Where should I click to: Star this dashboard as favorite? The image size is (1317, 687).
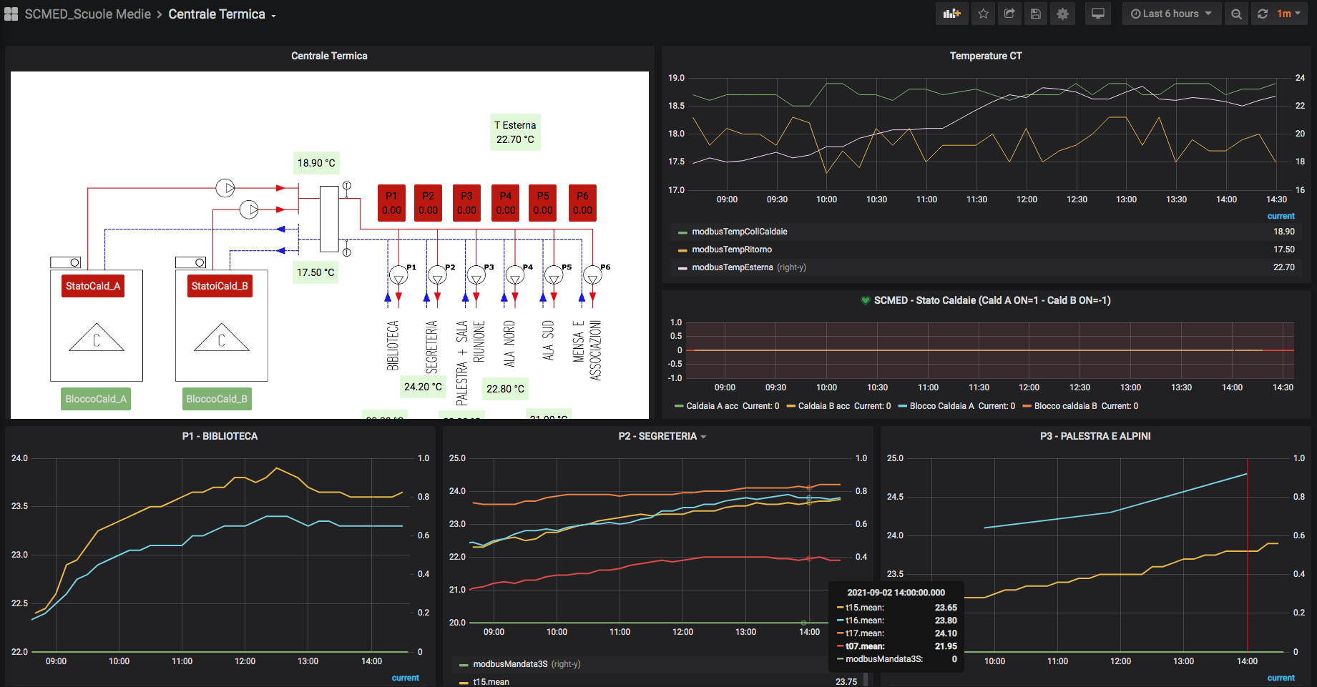(x=984, y=14)
